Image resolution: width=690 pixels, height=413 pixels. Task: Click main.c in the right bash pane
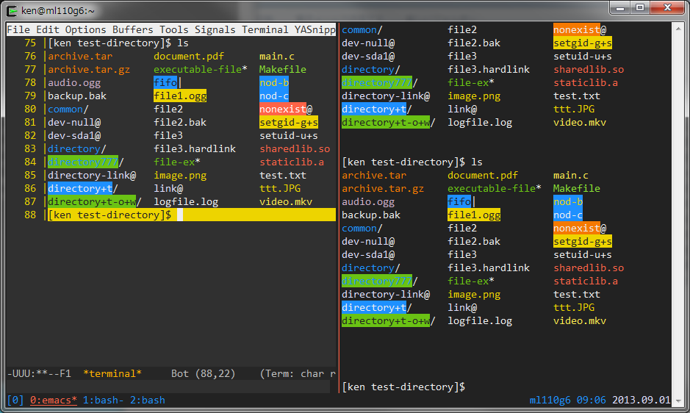pyautogui.click(x=571, y=175)
